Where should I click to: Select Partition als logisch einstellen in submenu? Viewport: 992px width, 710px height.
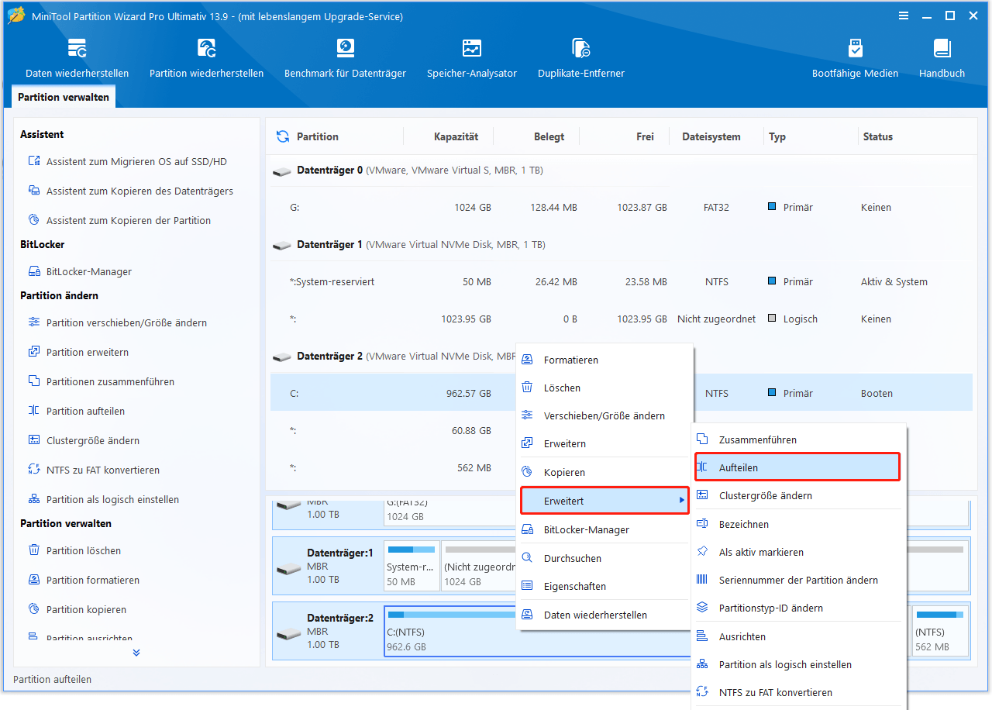[x=798, y=664]
